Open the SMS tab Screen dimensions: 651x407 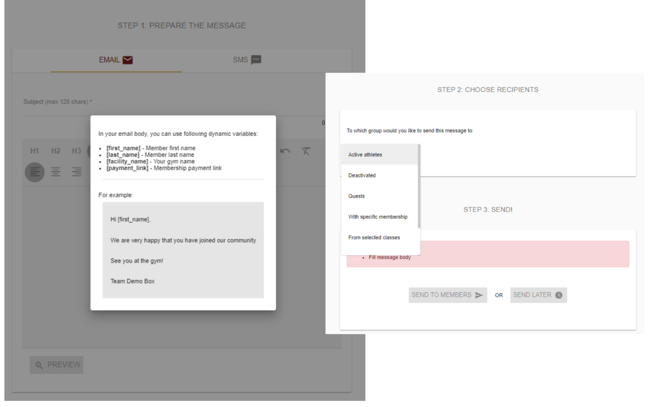pos(247,60)
